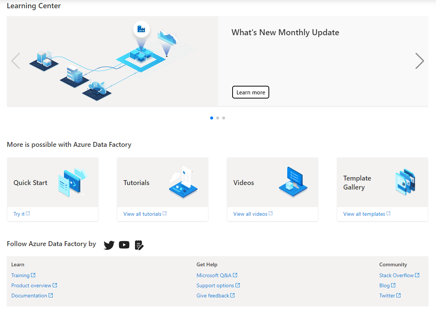The width and height of the screenshot is (436, 309).
Task: Click the More is possible with Azure Data Factory heading
Action: tap(69, 145)
